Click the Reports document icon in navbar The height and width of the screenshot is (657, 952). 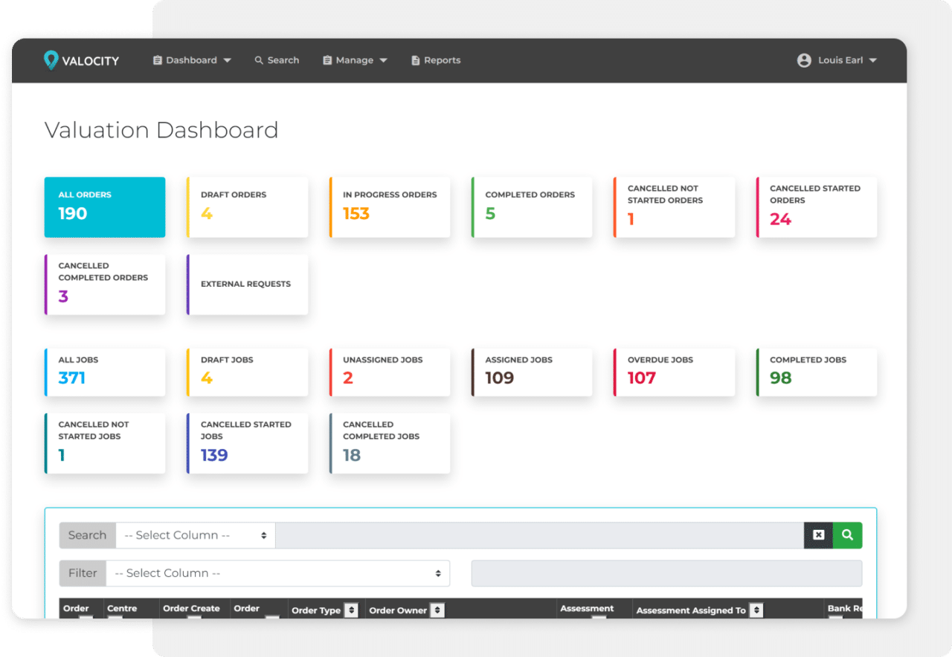click(x=416, y=60)
